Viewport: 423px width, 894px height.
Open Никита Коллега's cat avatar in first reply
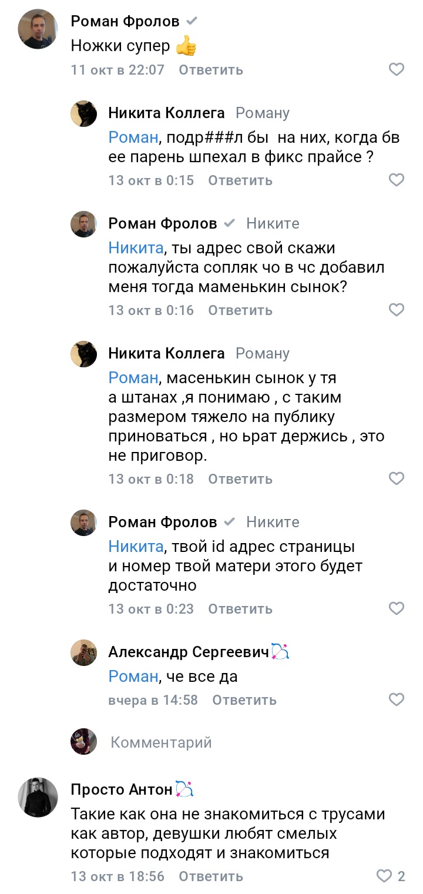(84, 113)
